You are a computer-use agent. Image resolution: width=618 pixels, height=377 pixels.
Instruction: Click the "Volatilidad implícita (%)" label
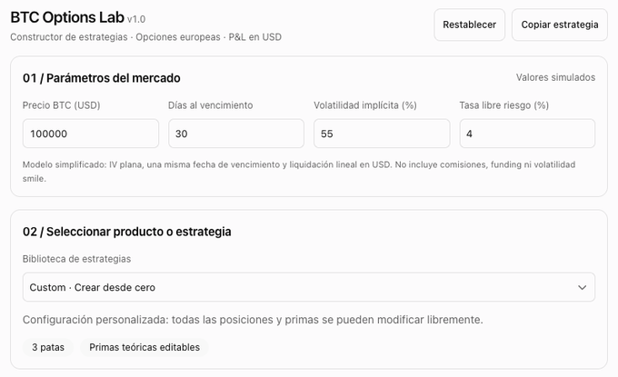coord(365,105)
